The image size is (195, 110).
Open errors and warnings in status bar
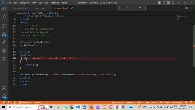[7, 103]
